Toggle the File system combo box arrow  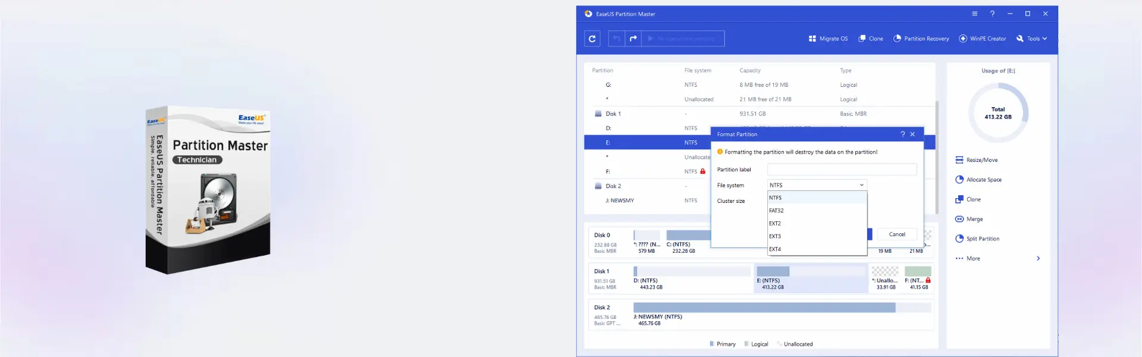(861, 185)
